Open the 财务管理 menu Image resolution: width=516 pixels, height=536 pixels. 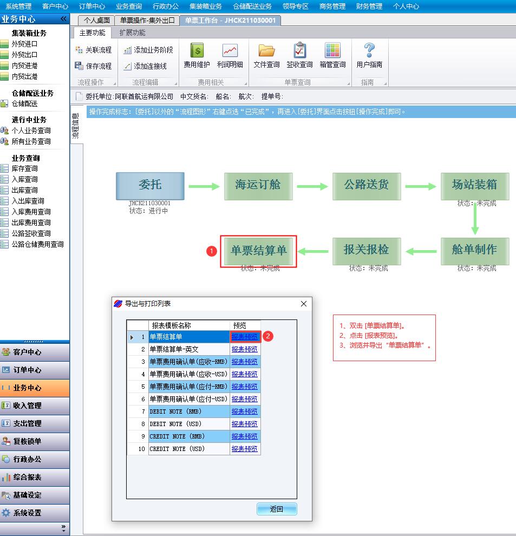click(369, 6)
